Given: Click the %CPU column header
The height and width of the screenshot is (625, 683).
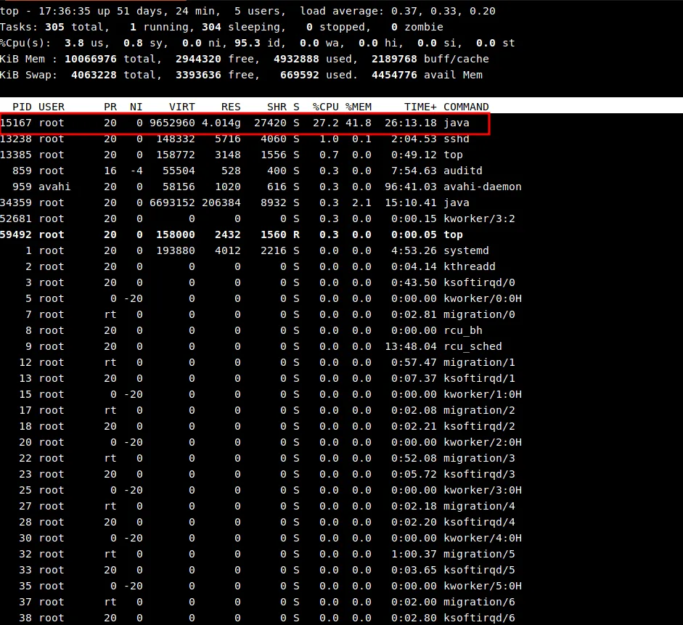Looking at the screenshot, I should 325,107.
